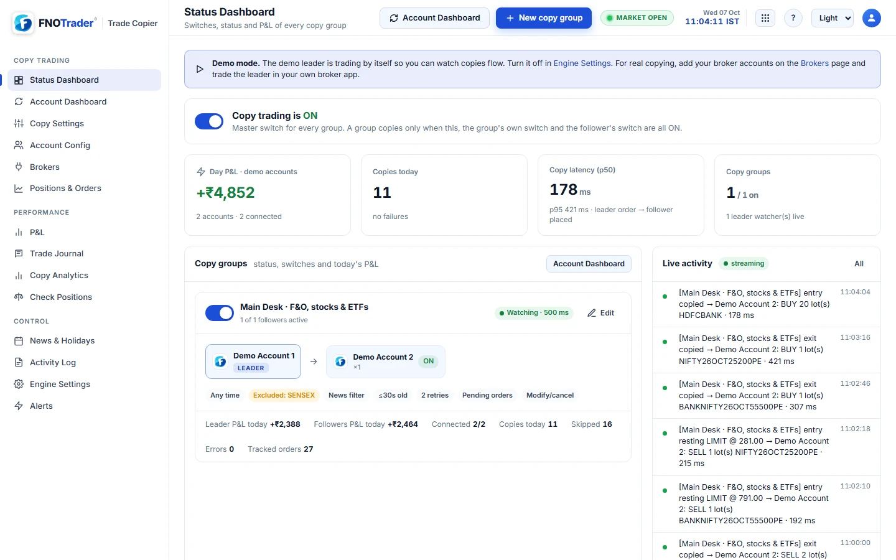Open Account Dashboard from Copy groups panel
The height and width of the screenshot is (560, 896).
click(x=589, y=264)
